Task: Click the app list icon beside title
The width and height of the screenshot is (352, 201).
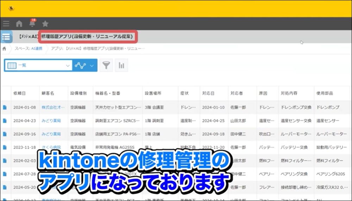Action: tap(6, 37)
